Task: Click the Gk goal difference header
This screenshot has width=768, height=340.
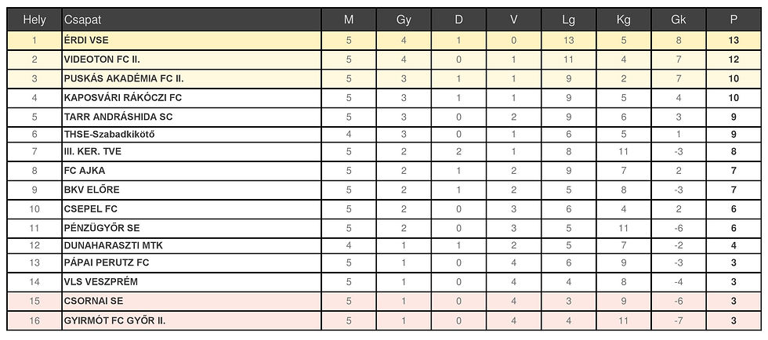Action: point(679,20)
